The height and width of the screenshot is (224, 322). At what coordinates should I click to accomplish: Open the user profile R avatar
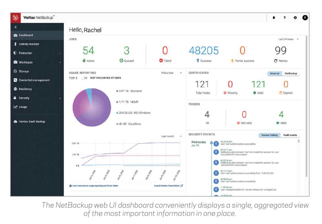[305, 18]
